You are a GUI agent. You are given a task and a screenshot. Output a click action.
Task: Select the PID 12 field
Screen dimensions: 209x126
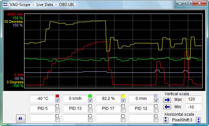coord(141,109)
